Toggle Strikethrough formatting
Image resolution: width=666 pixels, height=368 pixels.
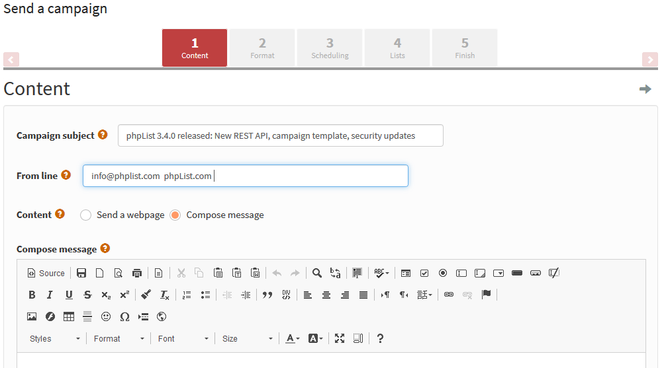[x=87, y=295]
